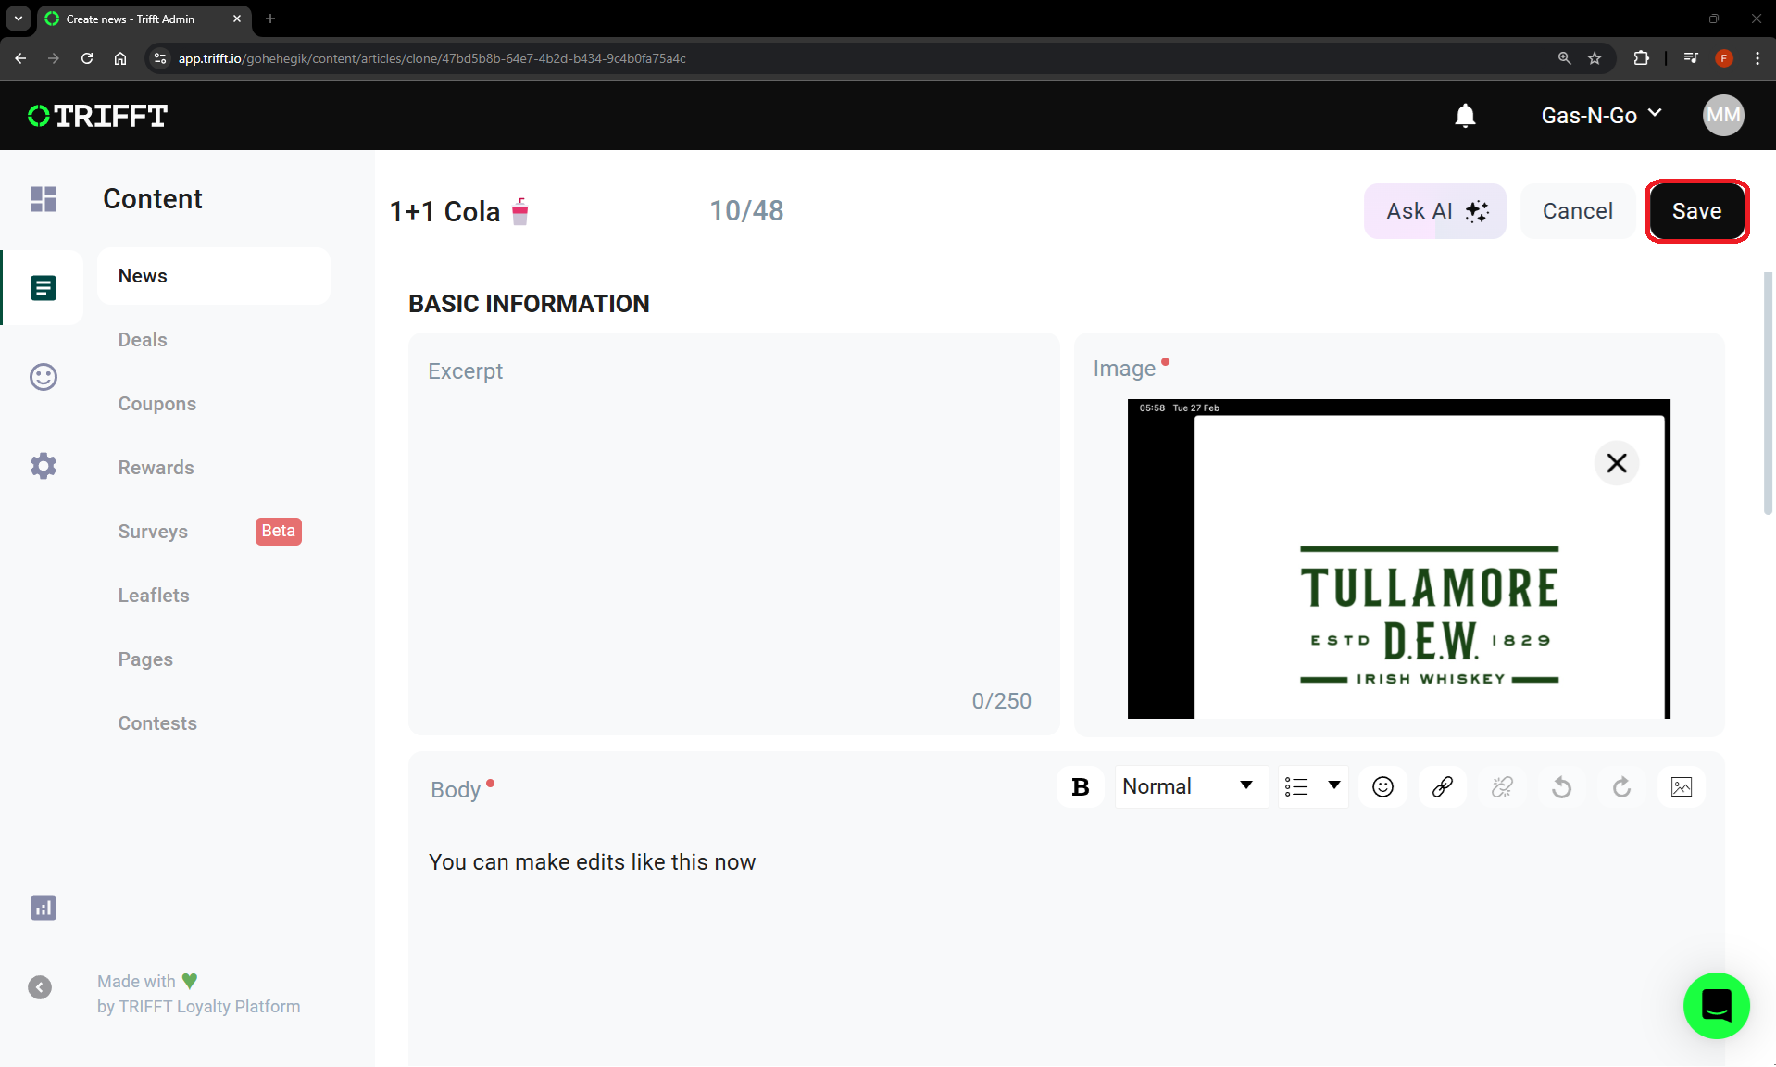Screen dimensions: 1776x1067
Task: Click the remove link icon
Action: pyautogui.click(x=1502, y=787)
